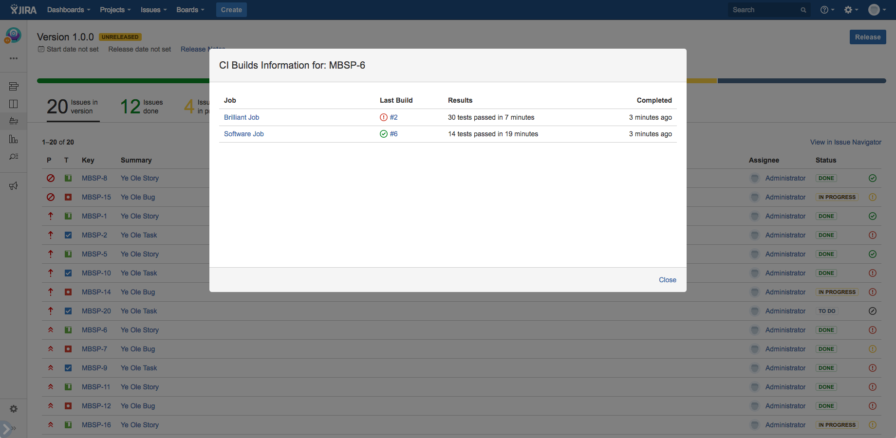Click build warning icon for MBSP-7 row
Screen dimensions: 896x438
[873, 349]
